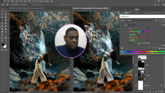
Task: Click the Home icon in options bar
Action: (3, 5)
